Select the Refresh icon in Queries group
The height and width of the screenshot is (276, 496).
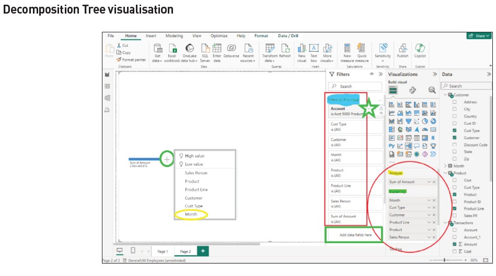pyautogui.click(x=285, y=49)
